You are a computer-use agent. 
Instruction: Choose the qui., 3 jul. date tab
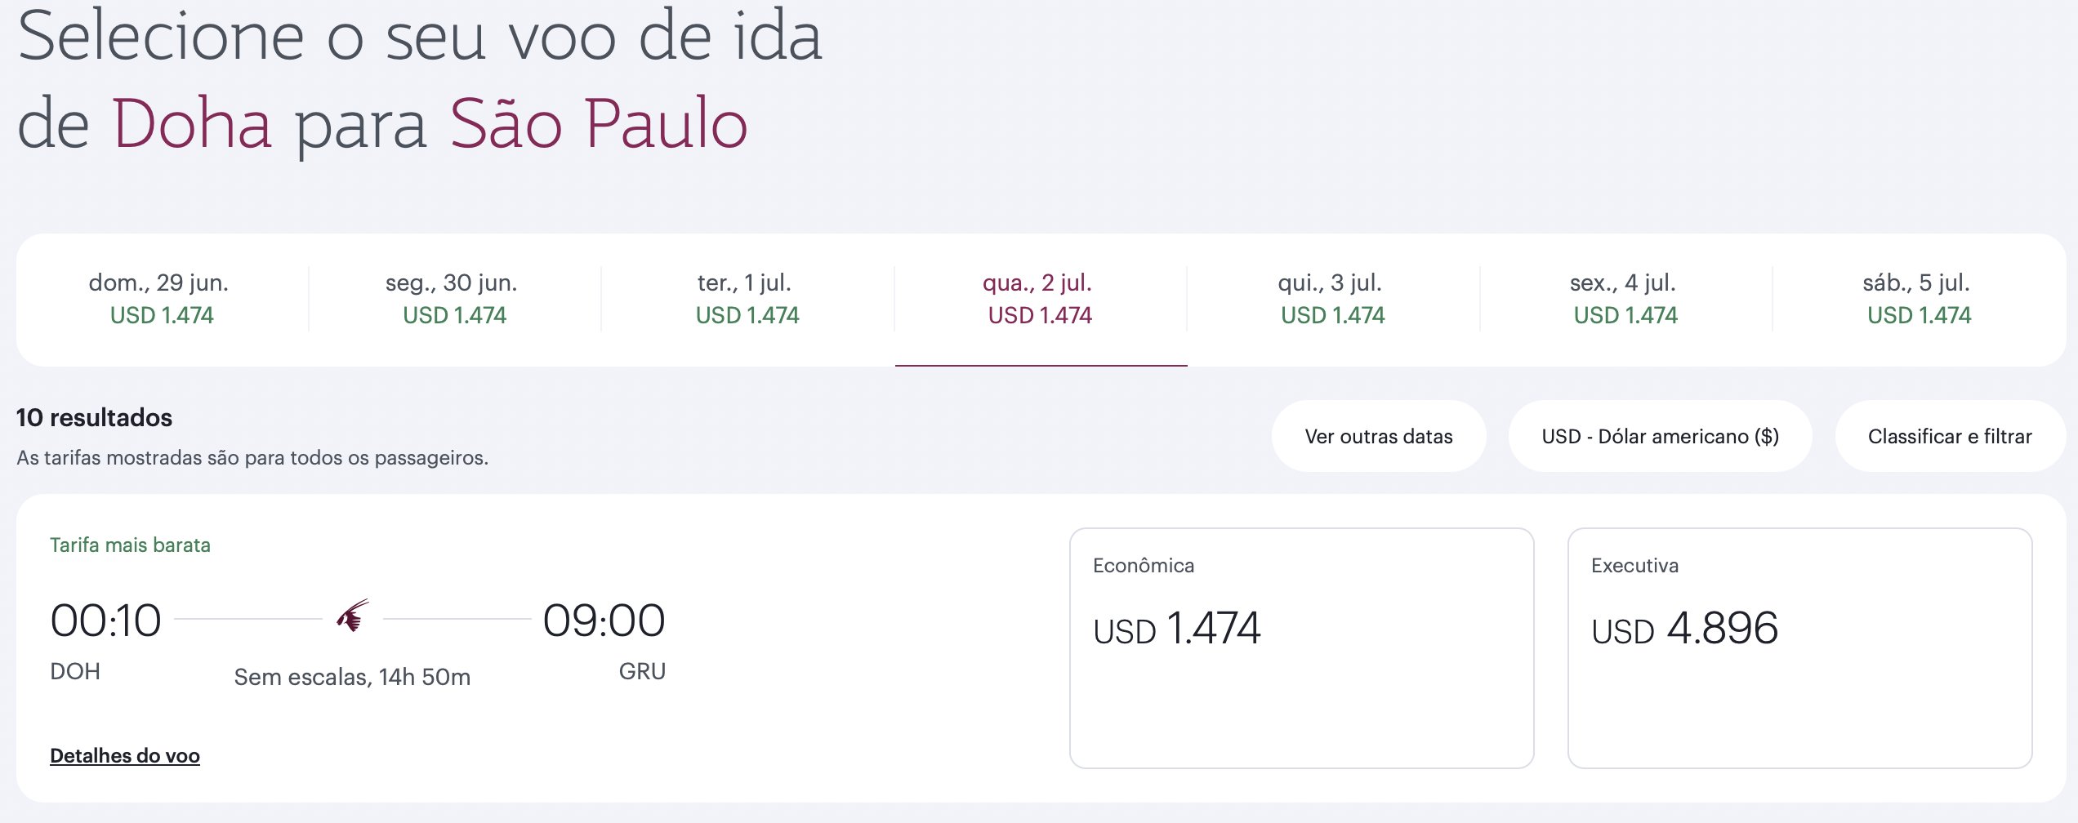click(1333, 299)
